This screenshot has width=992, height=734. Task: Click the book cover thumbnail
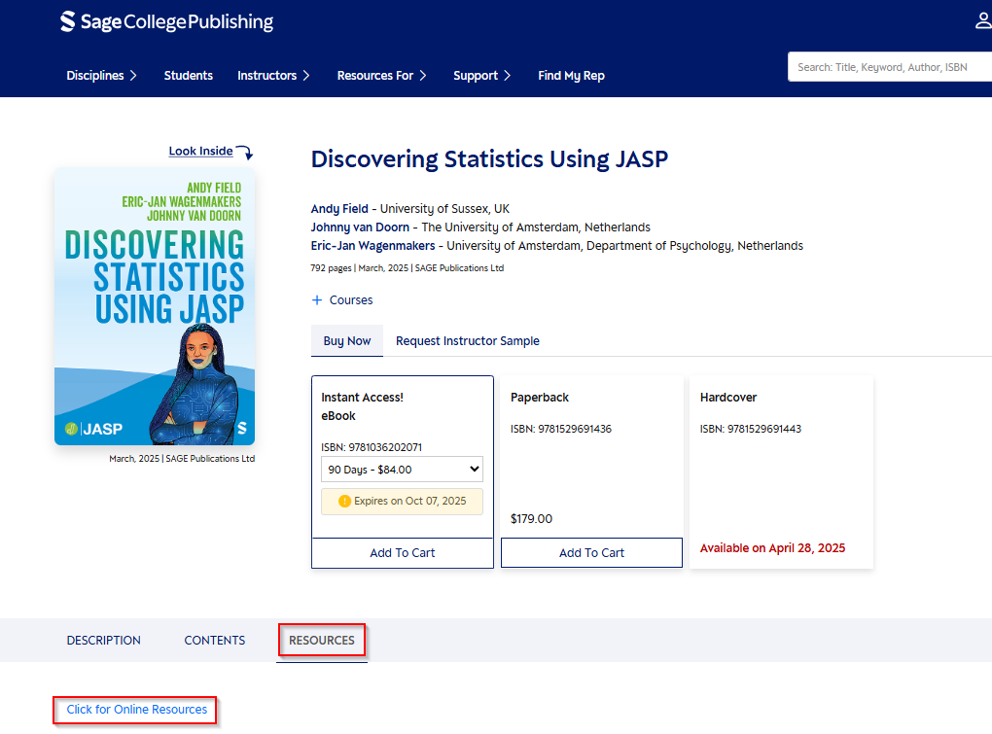(155, 306)
